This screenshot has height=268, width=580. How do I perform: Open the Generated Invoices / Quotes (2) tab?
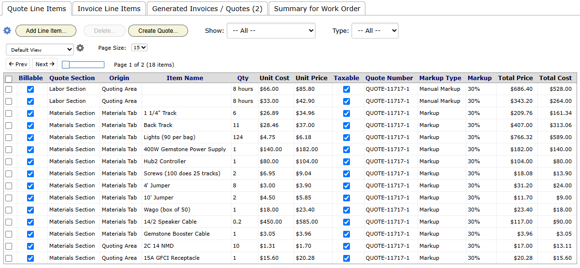coord(207,9)
